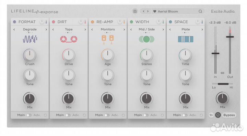
Task: Switch FORMAT Main/Adv. toggle
Action: [x=29, y=115]
